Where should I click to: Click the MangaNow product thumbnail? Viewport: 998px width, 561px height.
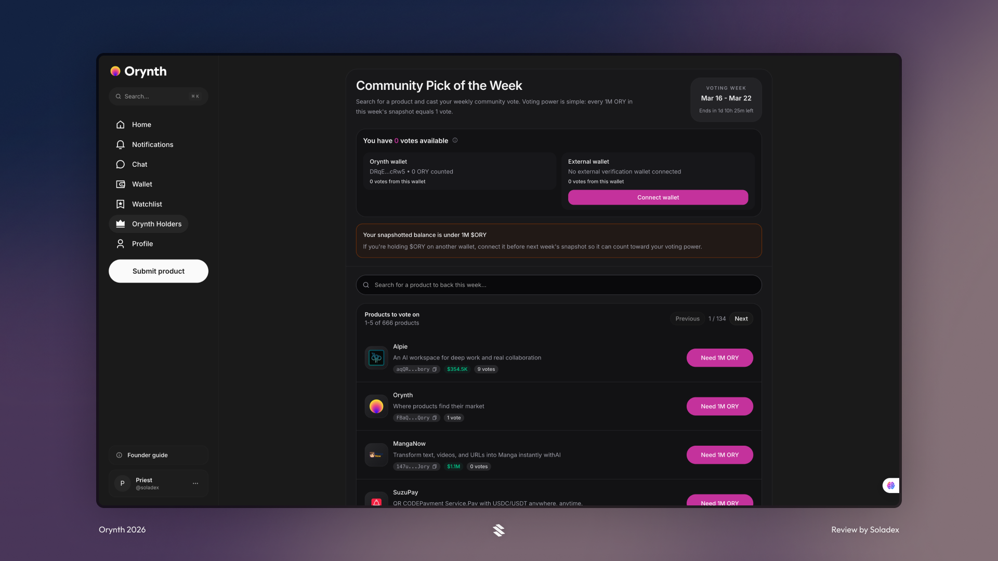376,455
